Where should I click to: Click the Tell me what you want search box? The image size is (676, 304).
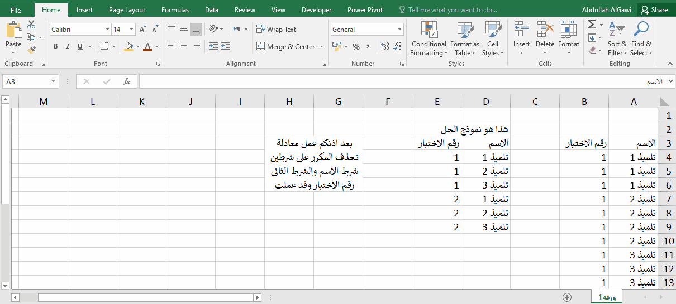453,10
